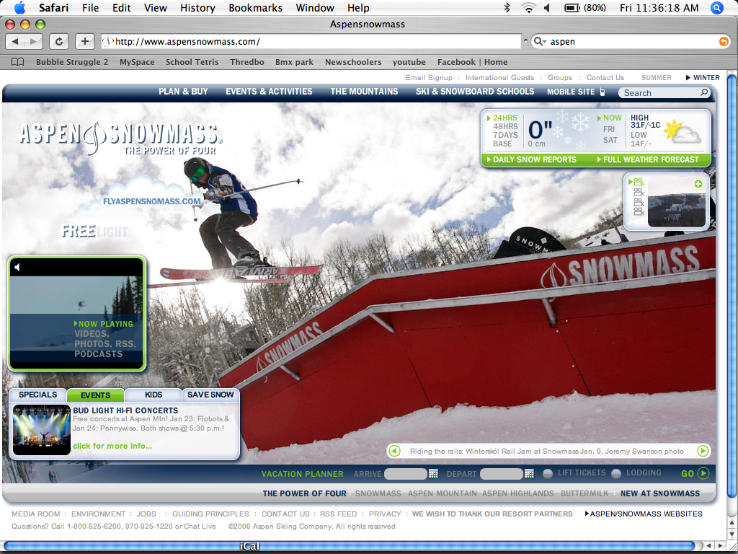Open the Contact Us link
The image size is (738, 554).
605,77
